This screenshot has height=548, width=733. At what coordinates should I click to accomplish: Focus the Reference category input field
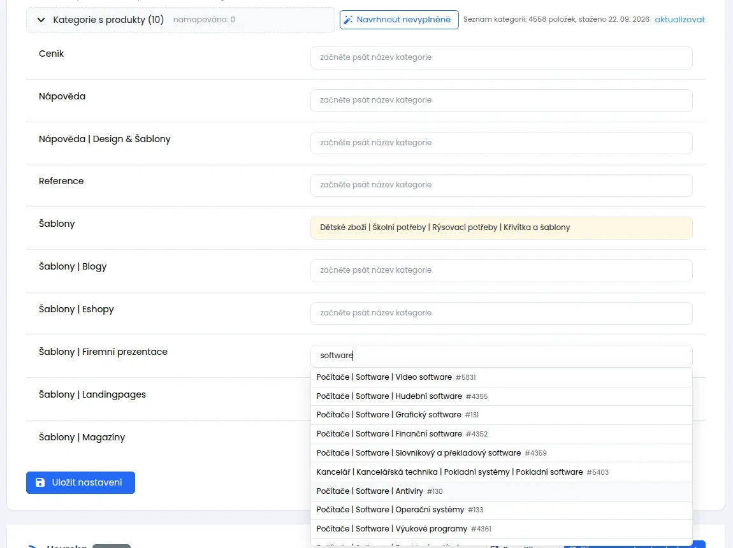point(501,185)
